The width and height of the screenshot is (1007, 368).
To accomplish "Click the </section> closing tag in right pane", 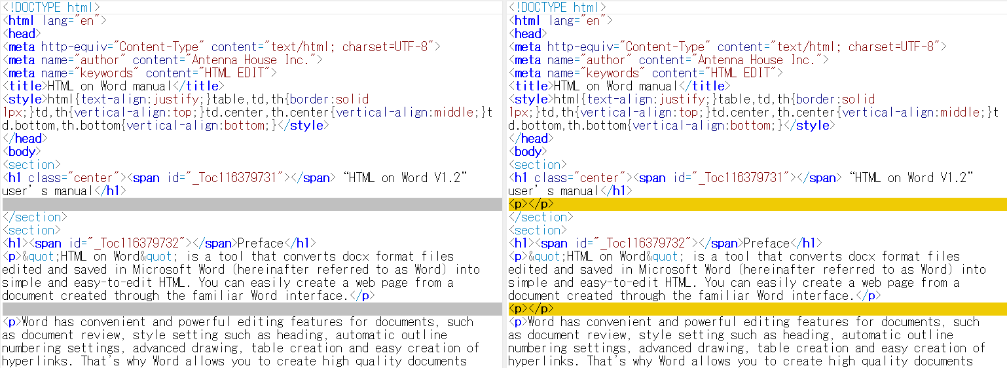I will 541,217.
